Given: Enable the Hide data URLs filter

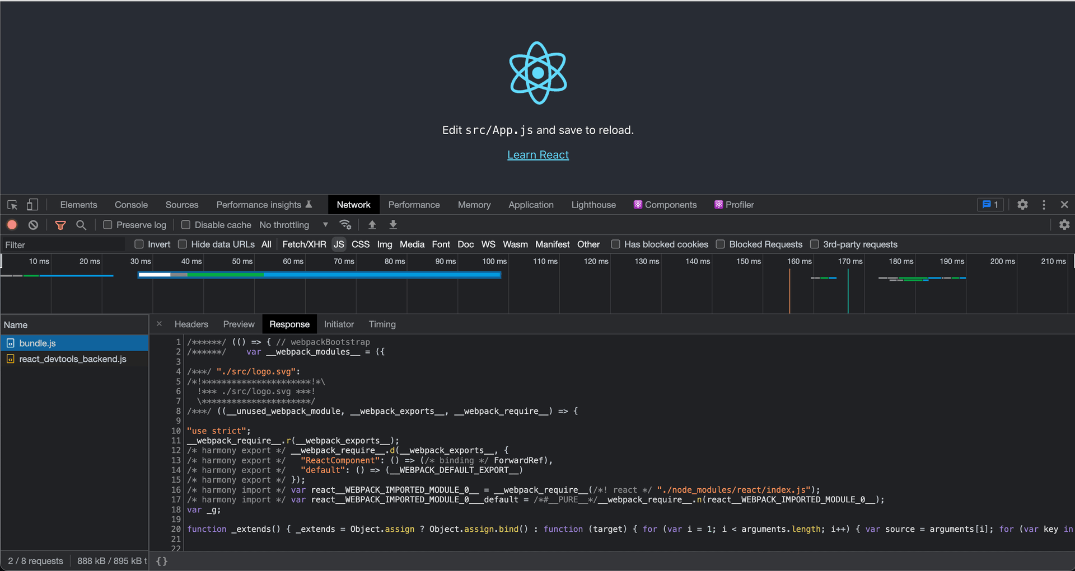Looking at the screenshot, I should click(x=182, y=244).
